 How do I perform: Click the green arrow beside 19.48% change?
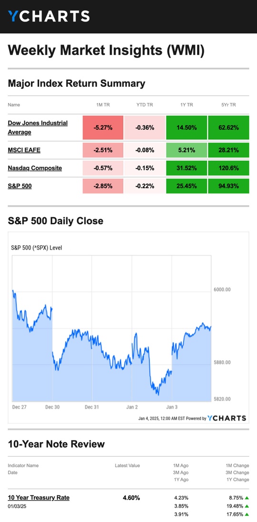point(247,506)
